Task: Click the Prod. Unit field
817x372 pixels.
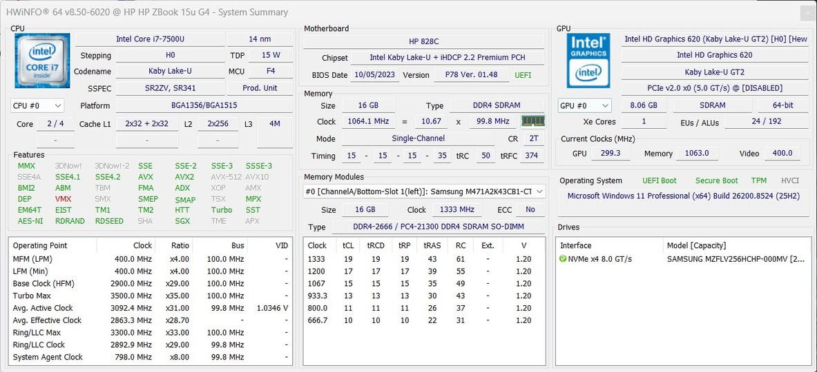Action: pyautogui.click(x=260, y=87)
